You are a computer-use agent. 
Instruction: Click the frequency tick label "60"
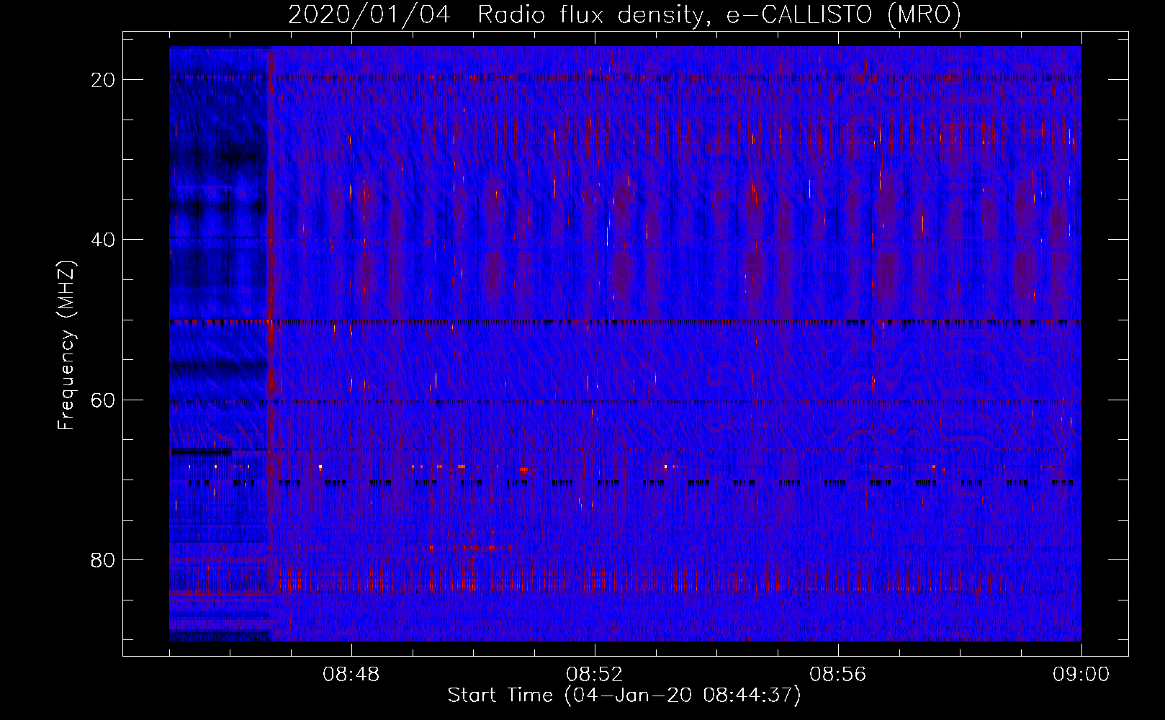click(103, 400)
